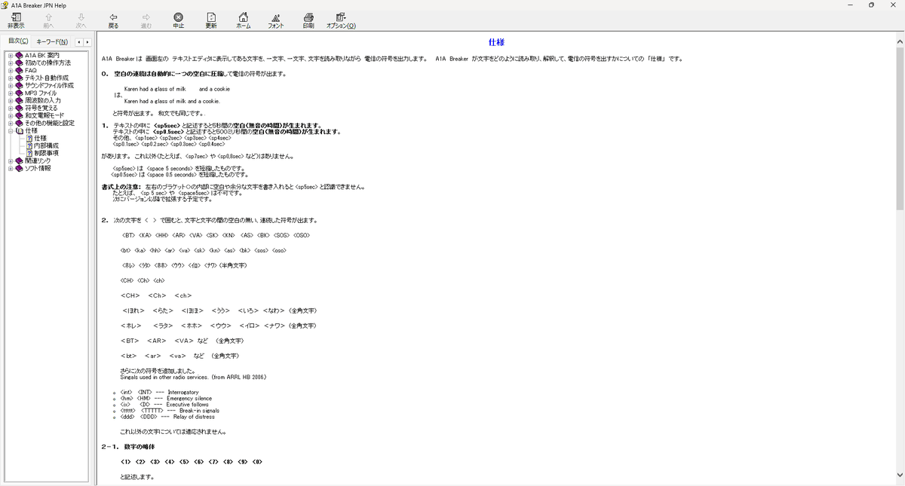
Task: Open the 制限事項 subtopic label
Action: [47, 153]
